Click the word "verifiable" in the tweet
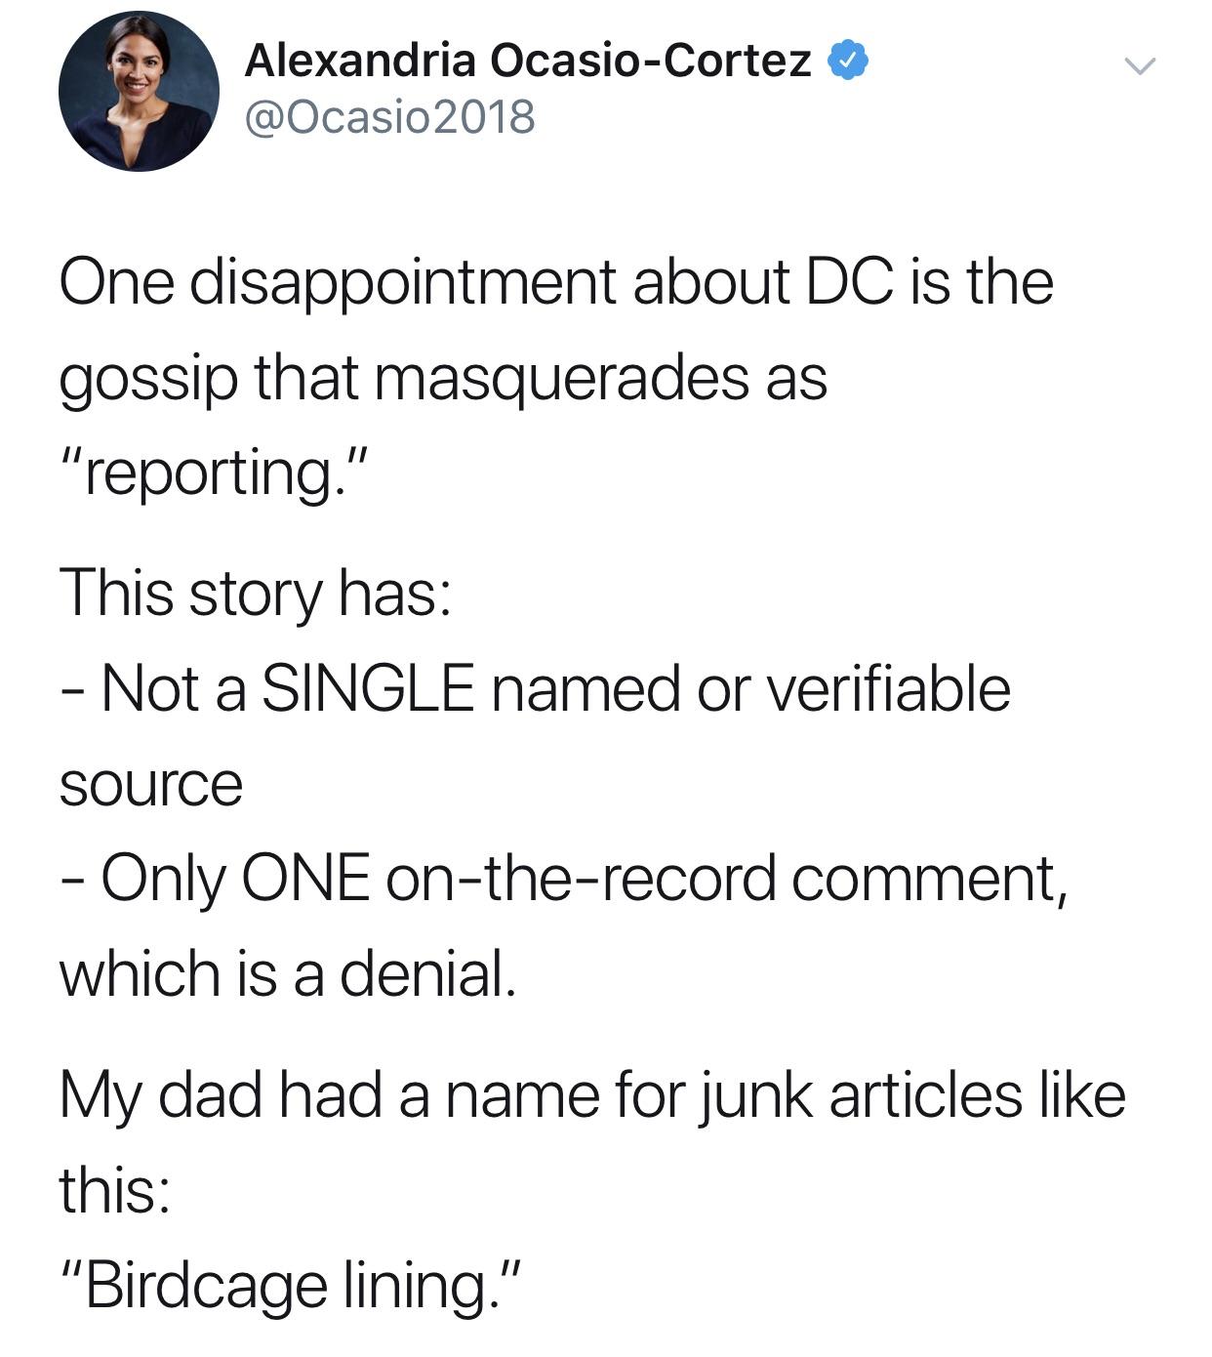The width and height of the screenshot is (1212, 1357). (888, 689)
